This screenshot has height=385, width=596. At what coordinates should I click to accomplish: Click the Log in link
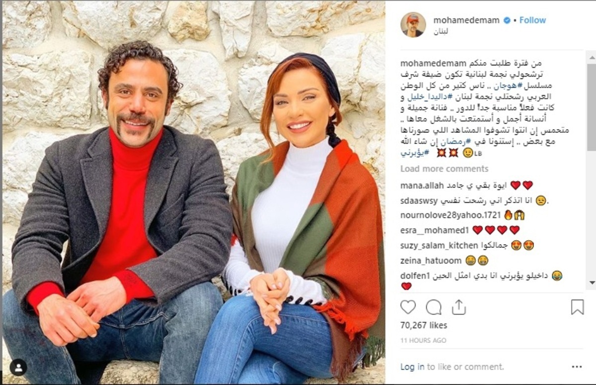pyautogui.click(x=412, y=367)
